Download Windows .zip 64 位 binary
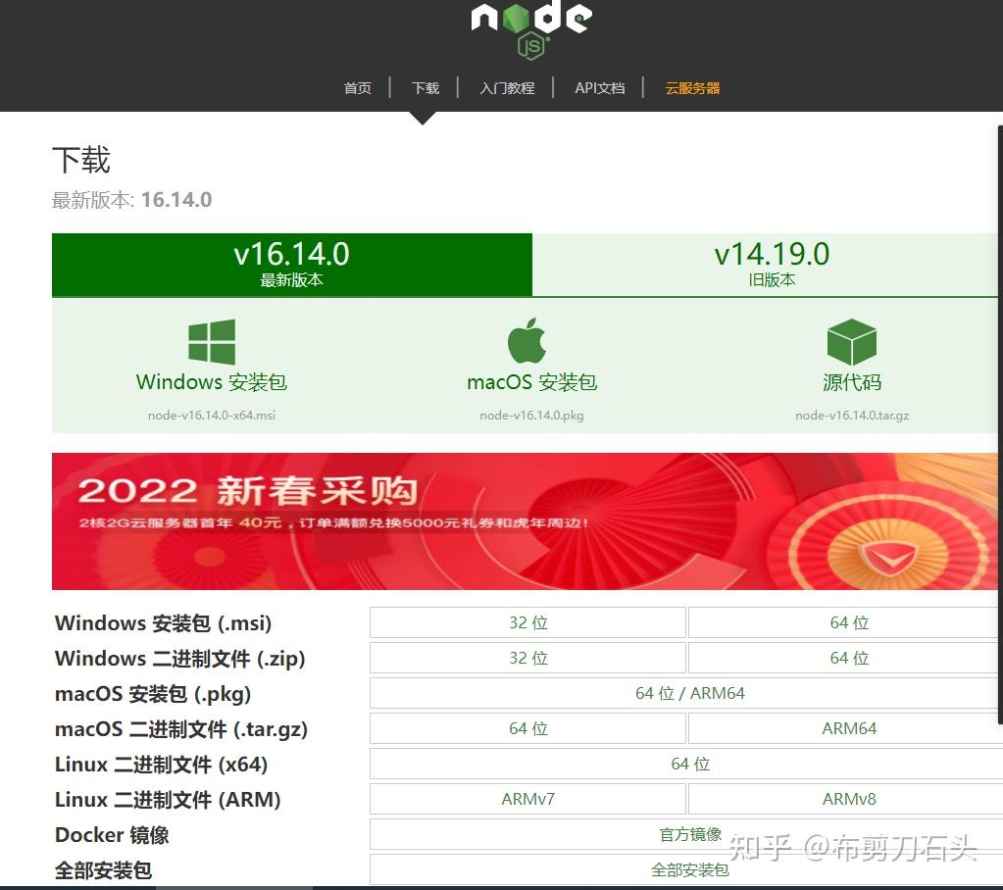The width and height of the screenshot is (1003, 890). [846, 658]
